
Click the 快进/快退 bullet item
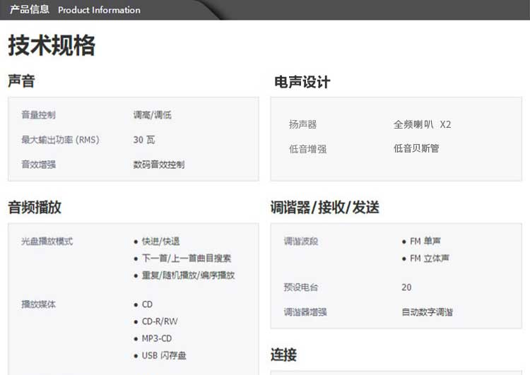point(160,242)
